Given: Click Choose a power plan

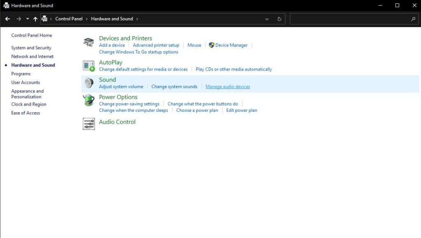Looking at the screenshot, I should (197, 110).
